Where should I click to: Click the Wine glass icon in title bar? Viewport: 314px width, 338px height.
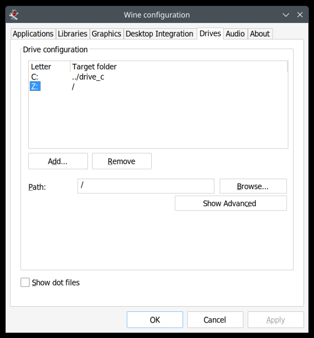14,15
